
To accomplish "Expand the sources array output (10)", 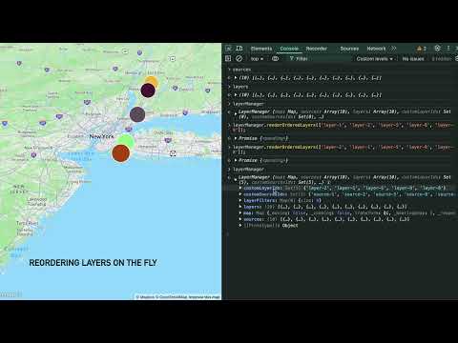I will click(236, 78).
